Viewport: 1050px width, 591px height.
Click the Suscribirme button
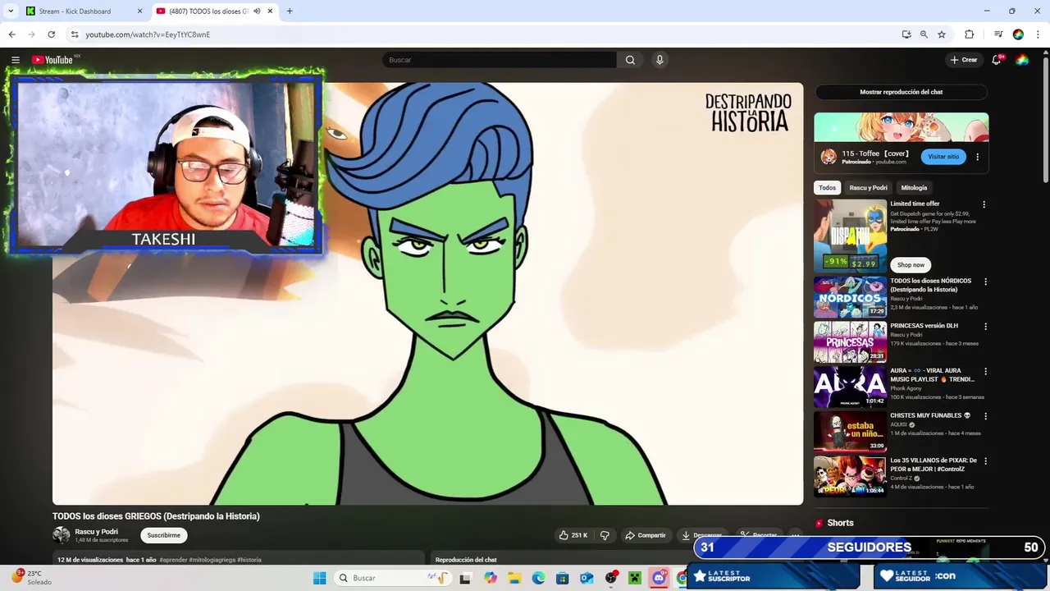click(163, 535)
